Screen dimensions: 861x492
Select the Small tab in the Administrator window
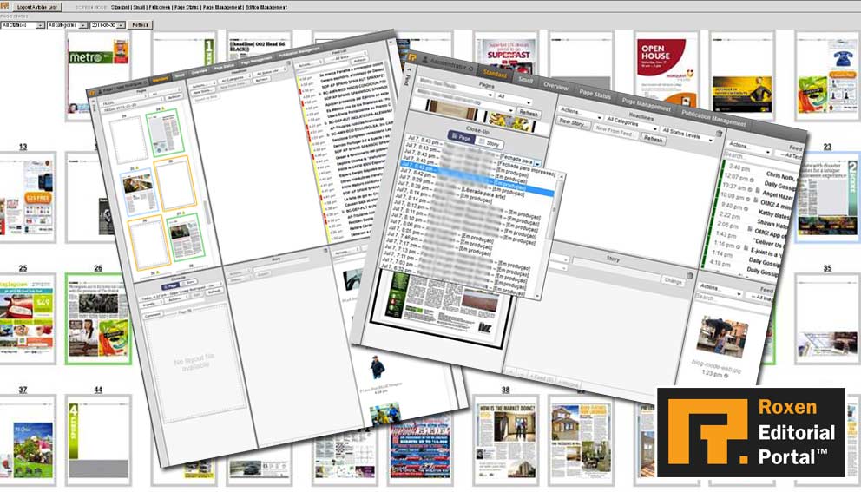pyautogui.click(x=525, y=80)
